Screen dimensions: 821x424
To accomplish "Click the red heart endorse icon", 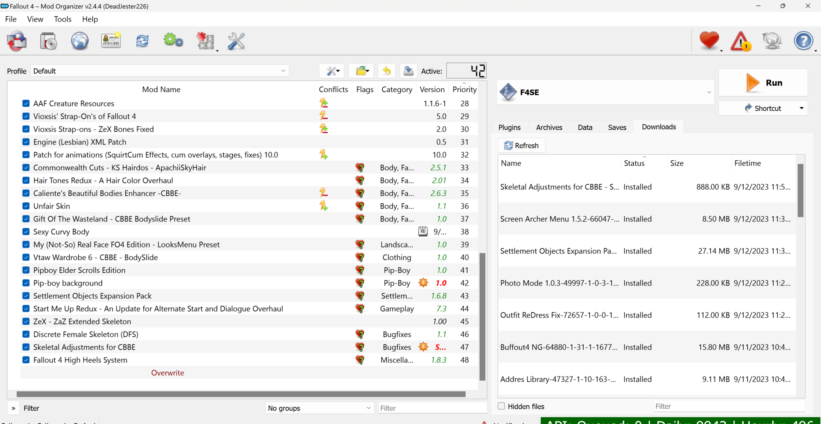I will point(709,41).
